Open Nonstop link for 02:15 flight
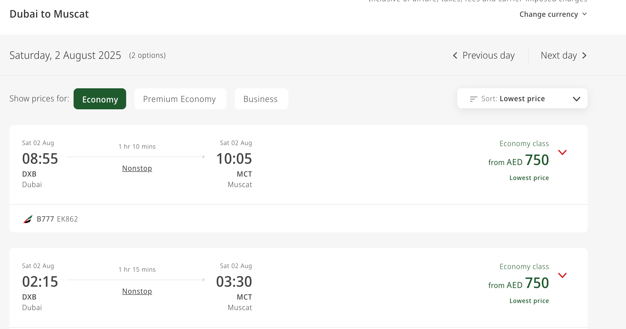 coord(137,291)
